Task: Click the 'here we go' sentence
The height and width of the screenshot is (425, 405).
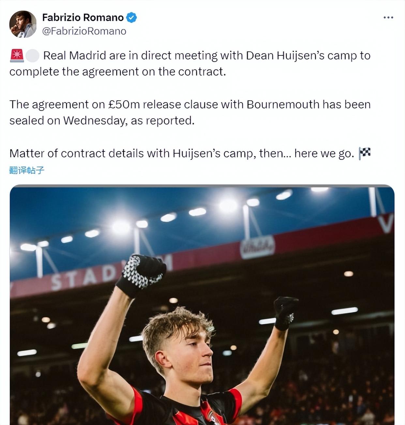Action: tap(182, 153)
